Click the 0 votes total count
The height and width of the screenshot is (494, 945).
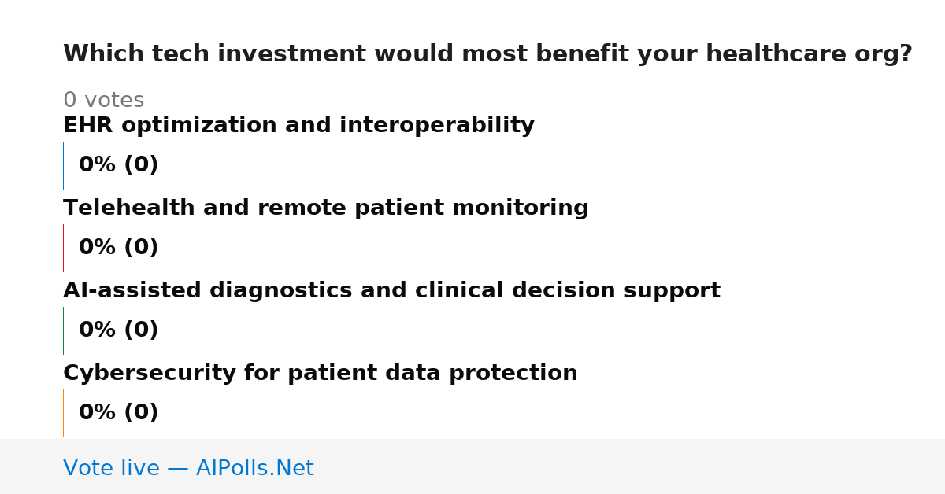tap(103, 101)
